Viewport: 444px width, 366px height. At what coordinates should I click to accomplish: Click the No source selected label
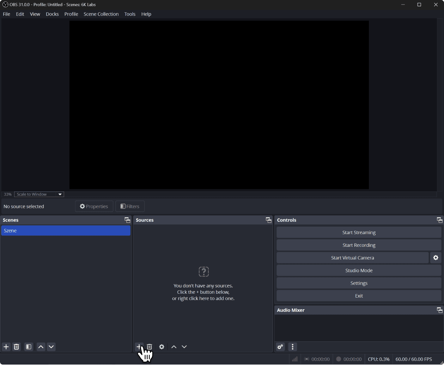point(24,206)
